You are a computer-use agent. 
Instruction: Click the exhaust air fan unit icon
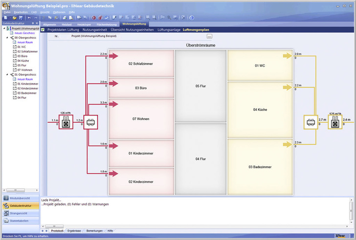pos(335,124)
